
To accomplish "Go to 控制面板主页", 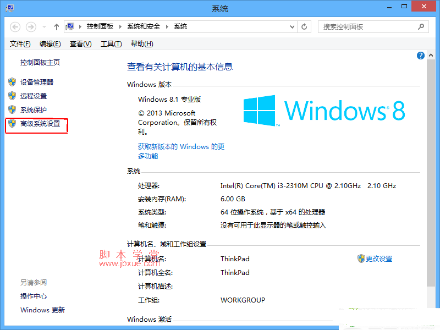I will point(40,62).
